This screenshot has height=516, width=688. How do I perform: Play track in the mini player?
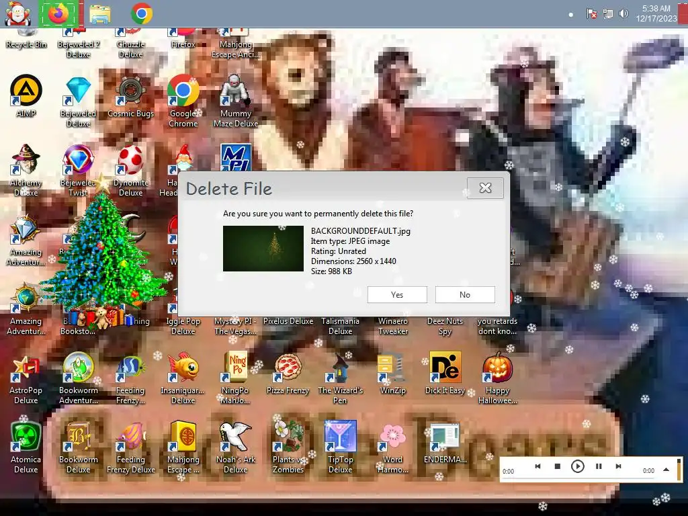[578, 466]
